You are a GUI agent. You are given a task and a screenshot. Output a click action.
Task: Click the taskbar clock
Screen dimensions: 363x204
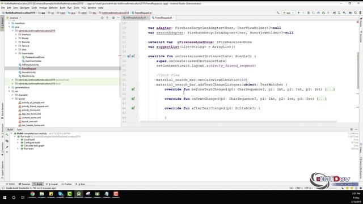[x=356, y=198]
